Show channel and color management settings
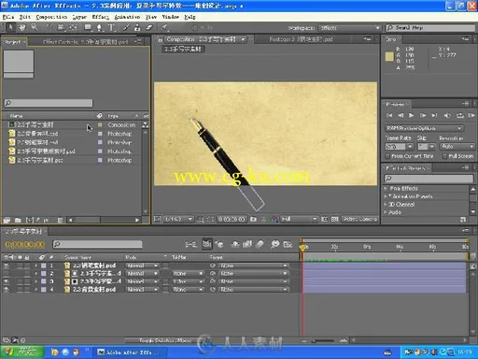478x359 pixels. click(x=274, y=219)
